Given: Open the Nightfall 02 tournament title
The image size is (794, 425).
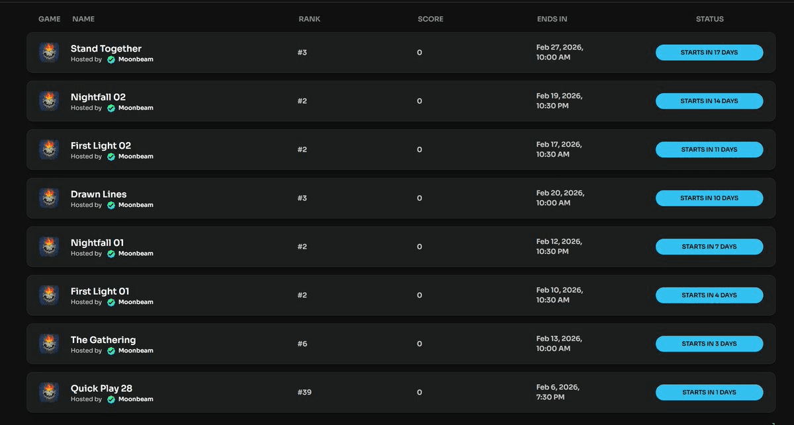Looking at the screenshot, I should pos(98,97).
